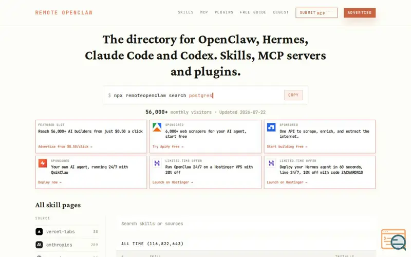Click the anthropics source icon

tap(39, 245)
